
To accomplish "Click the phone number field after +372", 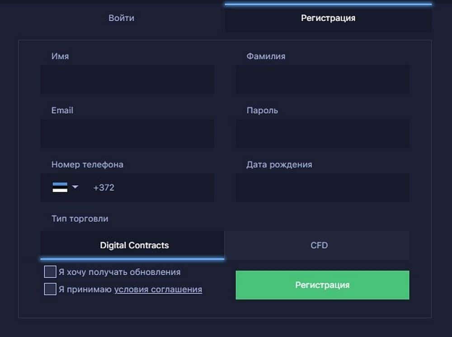I will click(x=163, y=188).
